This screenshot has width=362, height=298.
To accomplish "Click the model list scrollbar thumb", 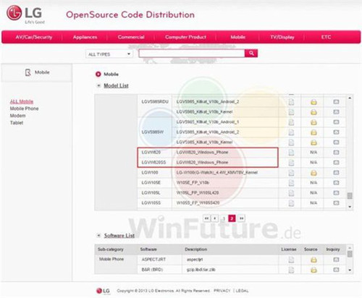I will coord(350,195).
